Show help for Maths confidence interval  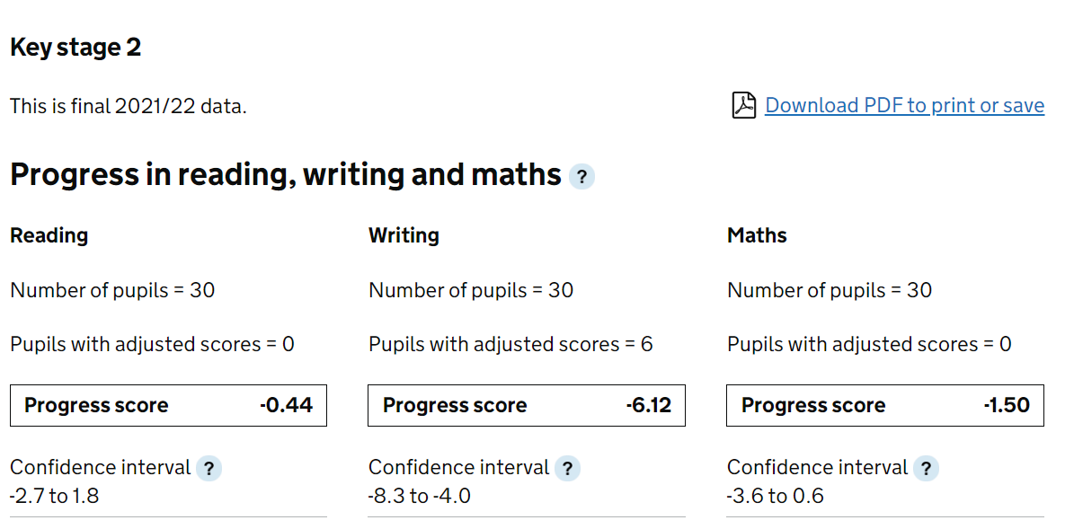point(926,469)
